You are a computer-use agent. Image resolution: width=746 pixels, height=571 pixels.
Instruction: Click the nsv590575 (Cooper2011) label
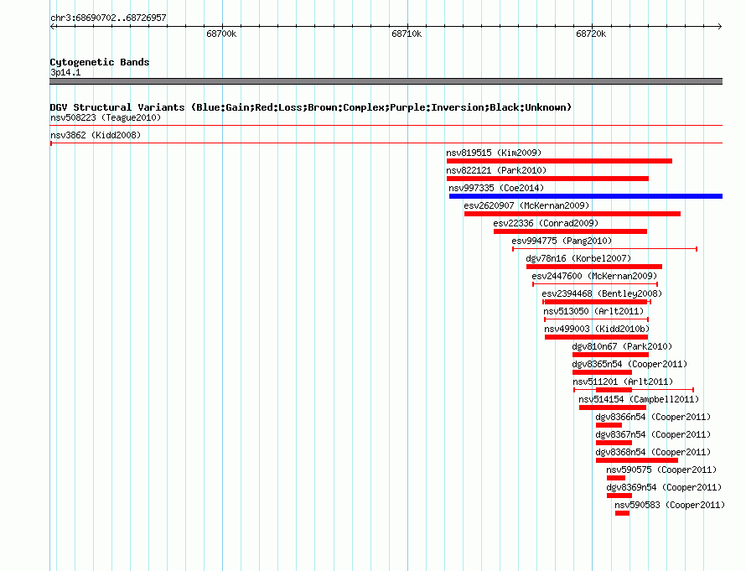(661, 470)
